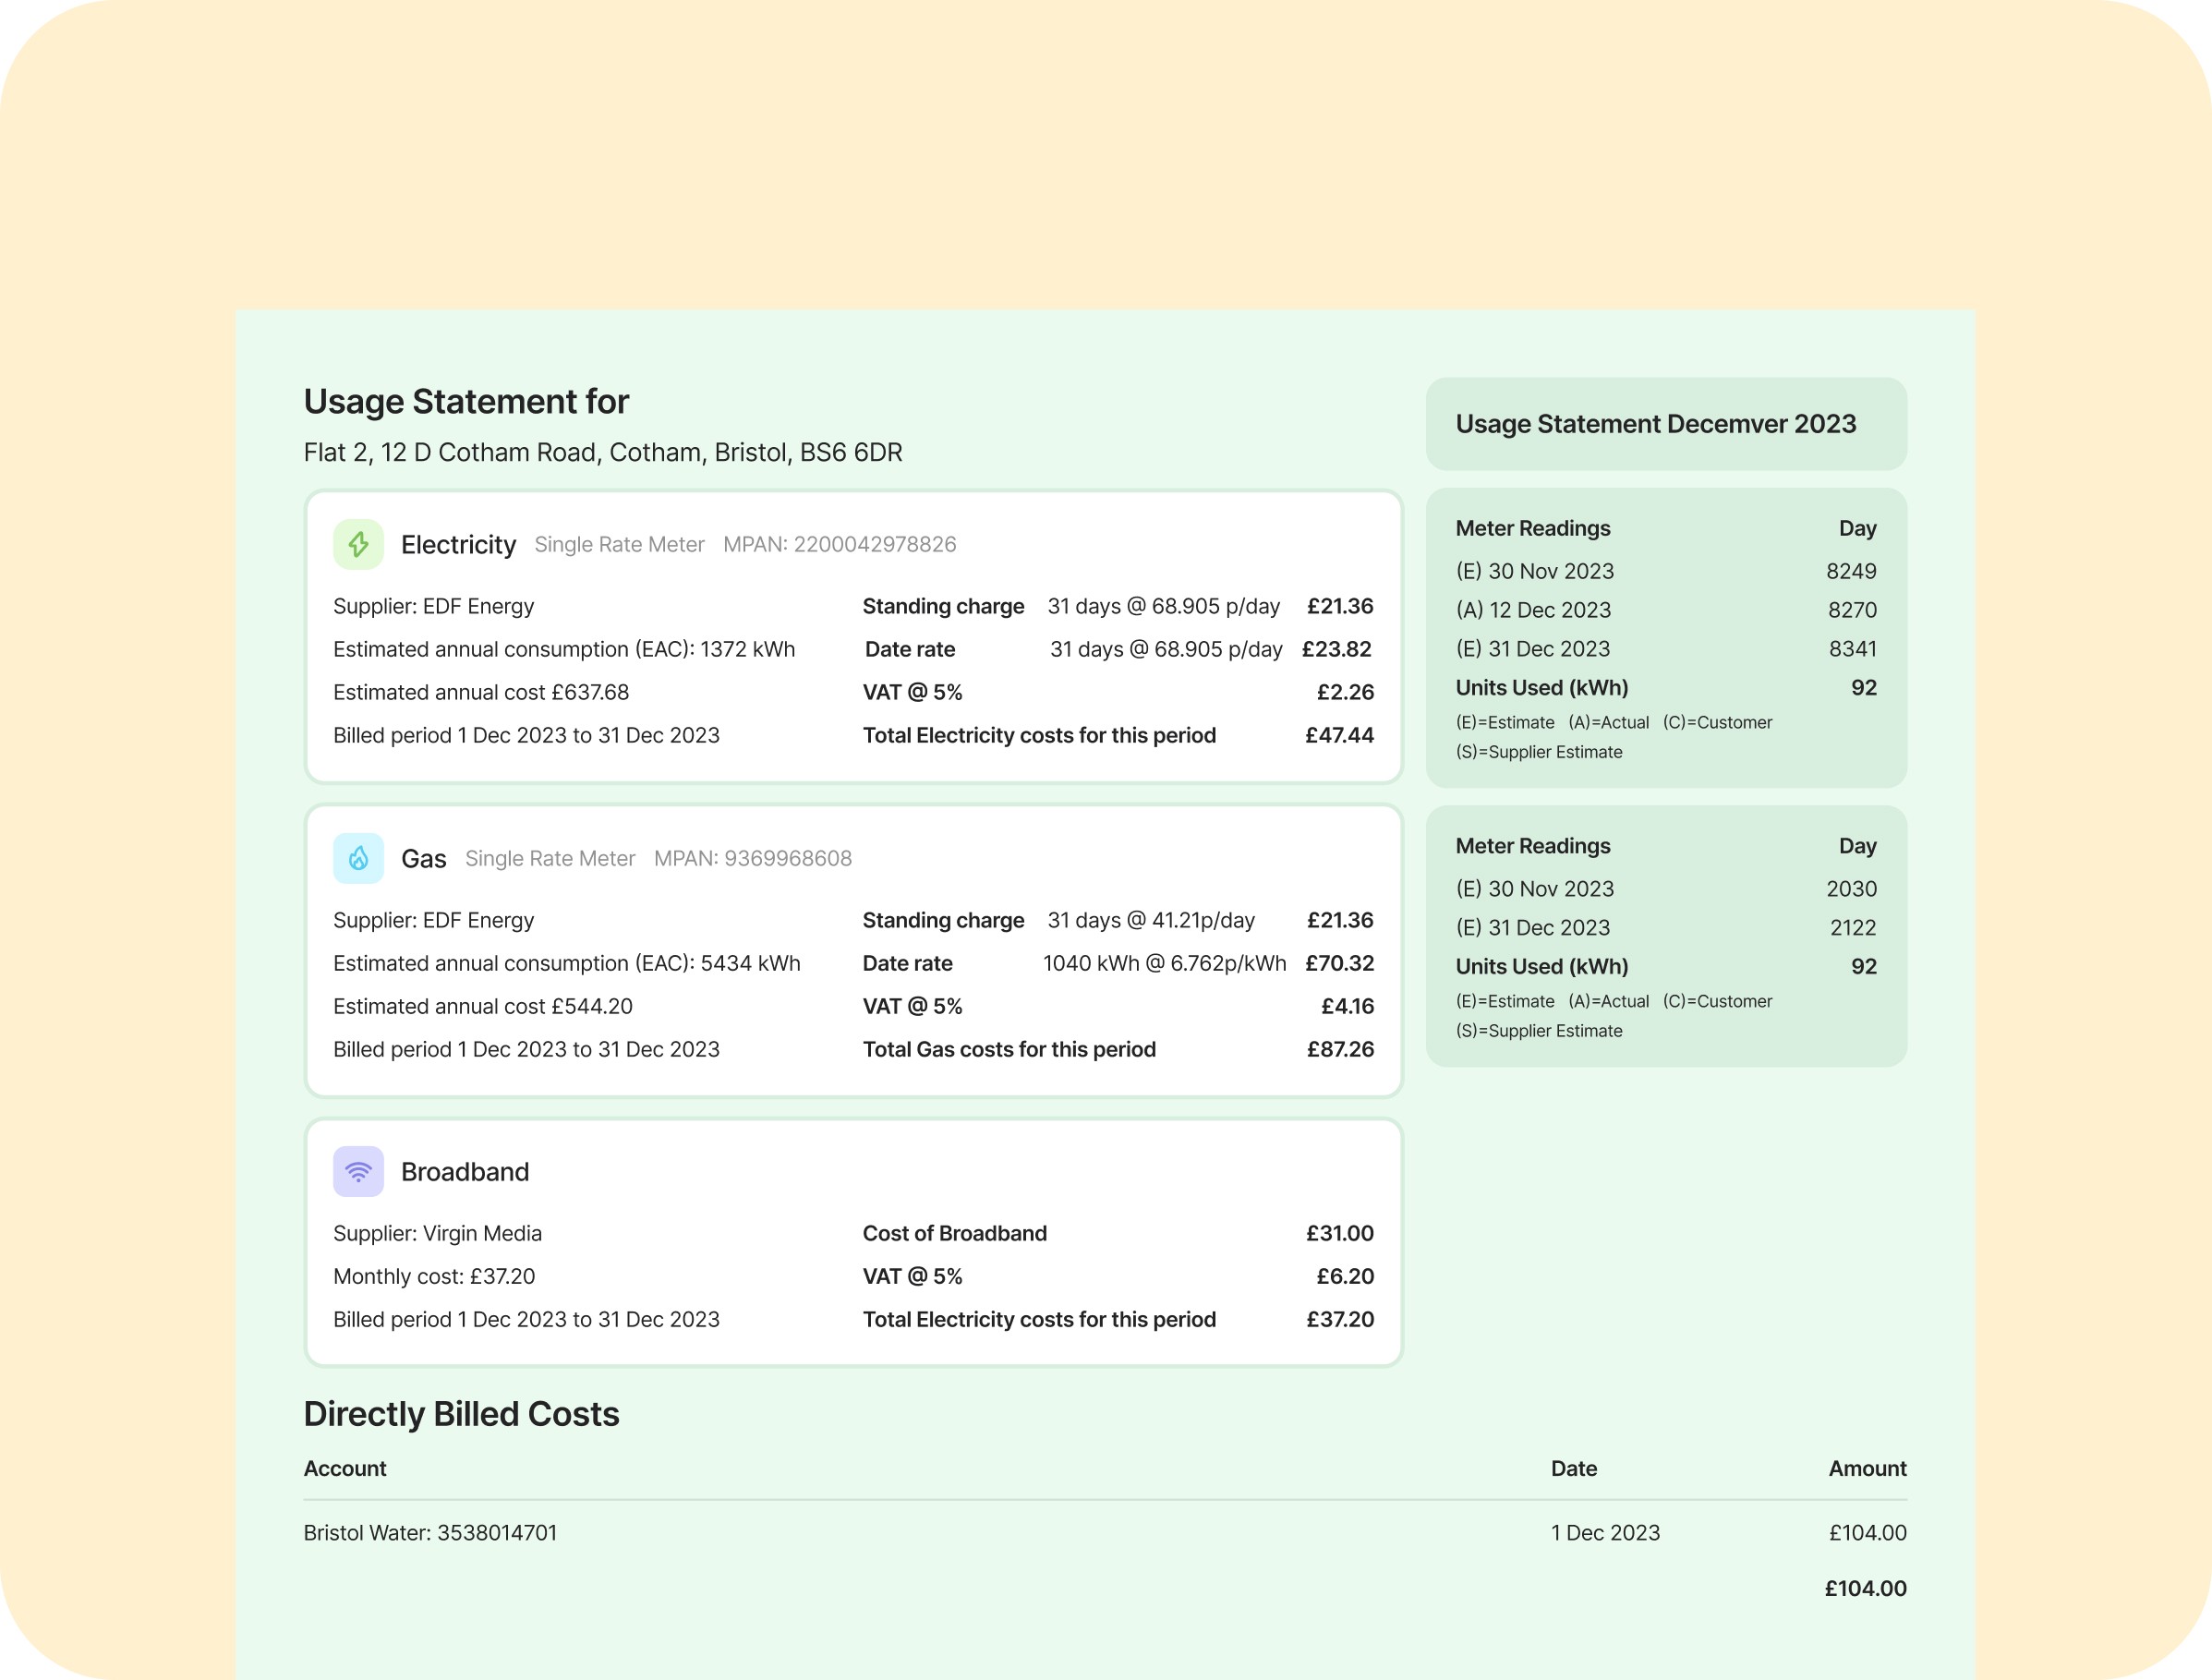Click the (A) 12 Dec 2023 meter reading
2212x1680 pixels.
1533,610
